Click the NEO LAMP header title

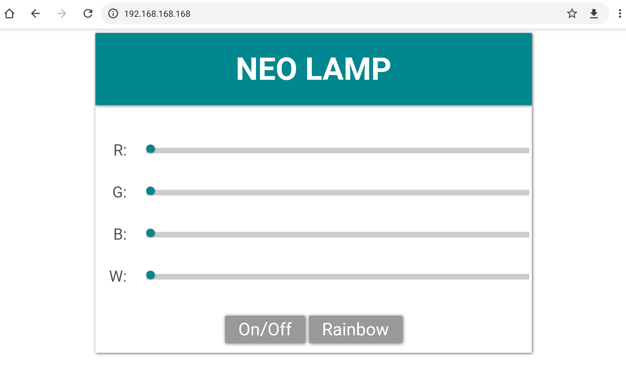click(313, 69)
